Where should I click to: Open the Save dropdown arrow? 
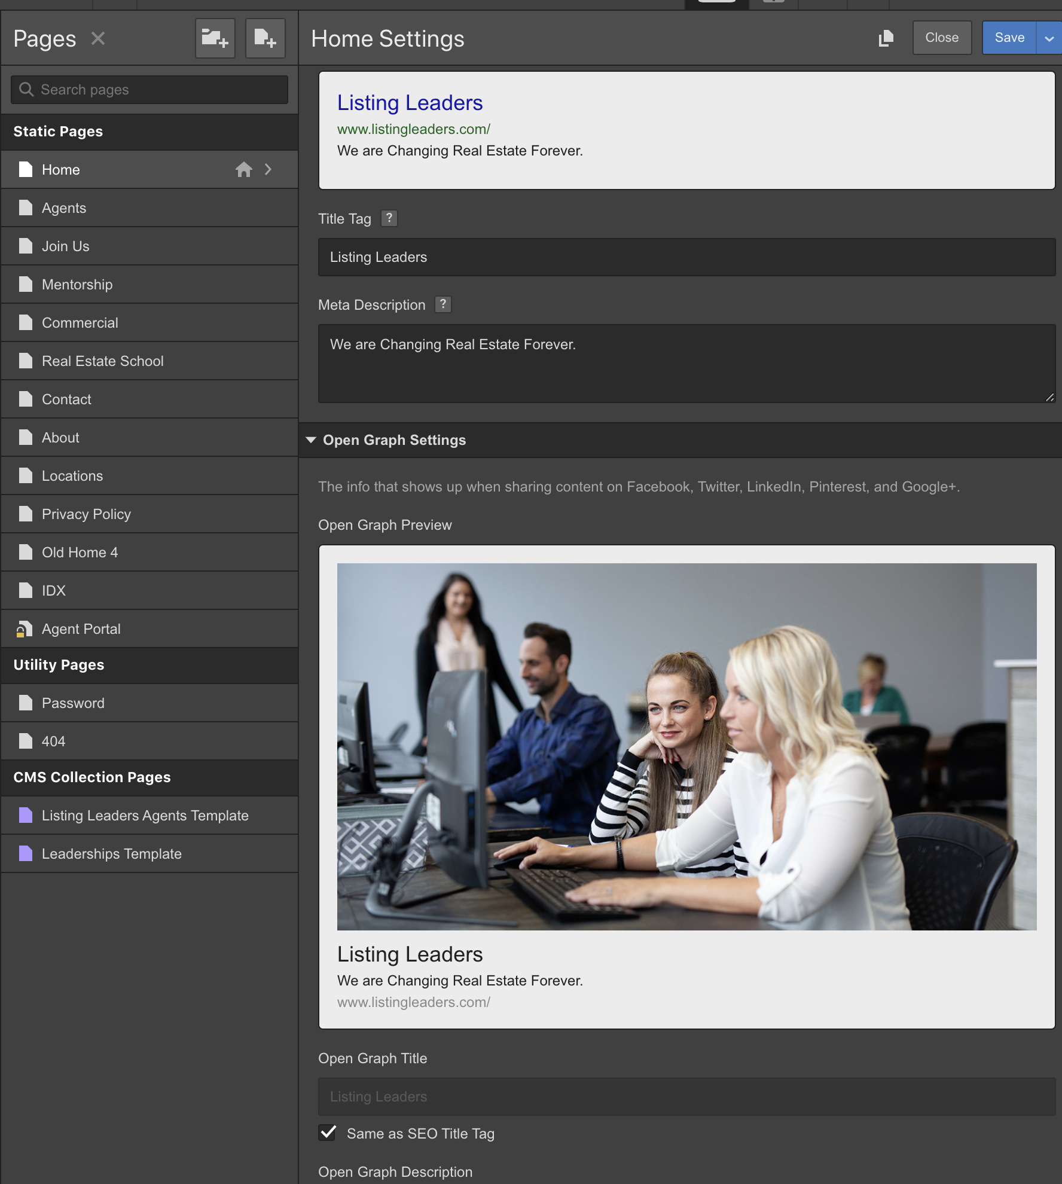click(x=1049, y=38)
